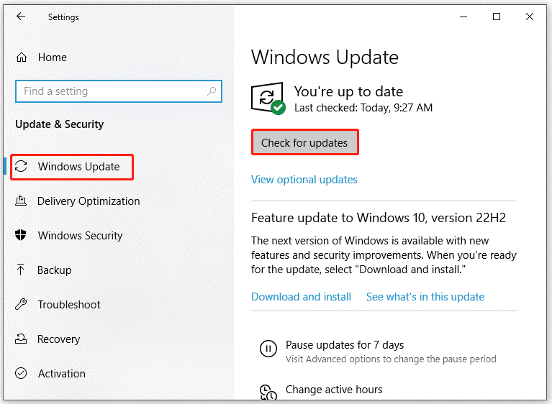Screen dimensions: 552x404
Task: Click the Check for updates button
Action: [305, 142]
